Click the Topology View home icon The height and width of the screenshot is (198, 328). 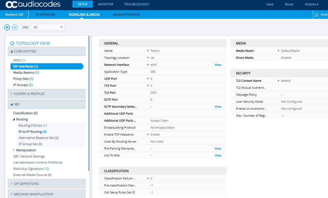(12, 44)
